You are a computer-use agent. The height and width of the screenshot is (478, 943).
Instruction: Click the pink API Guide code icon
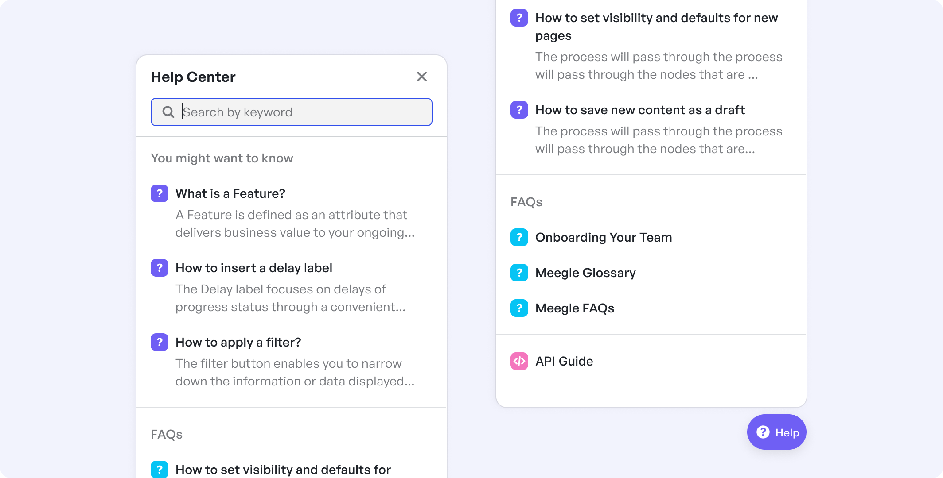pyautogui.click(x=519, y=361)
